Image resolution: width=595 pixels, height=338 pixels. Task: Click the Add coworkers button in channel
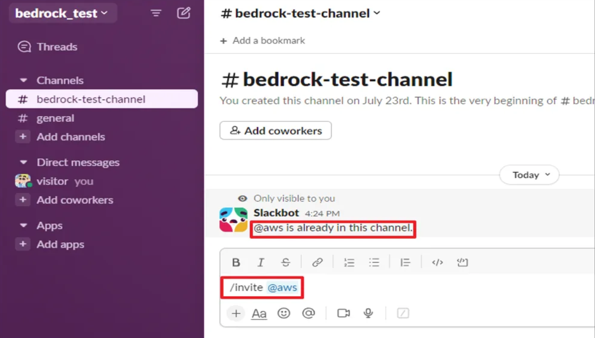pyautogui.click(x=276, y=131)
